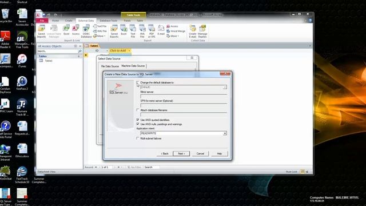Click the Back button in SQL wizard
Screen dimensions: 366x206
[x=165, y=154]
